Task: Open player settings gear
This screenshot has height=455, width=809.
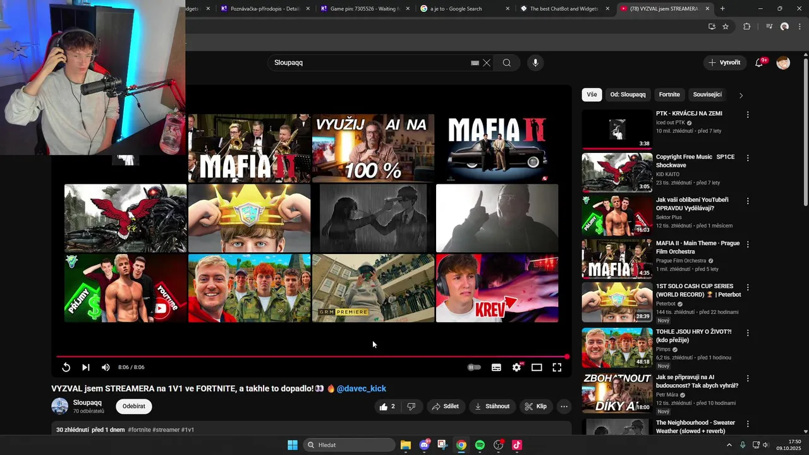Action: pyautogui.click(x=516, y=367)
